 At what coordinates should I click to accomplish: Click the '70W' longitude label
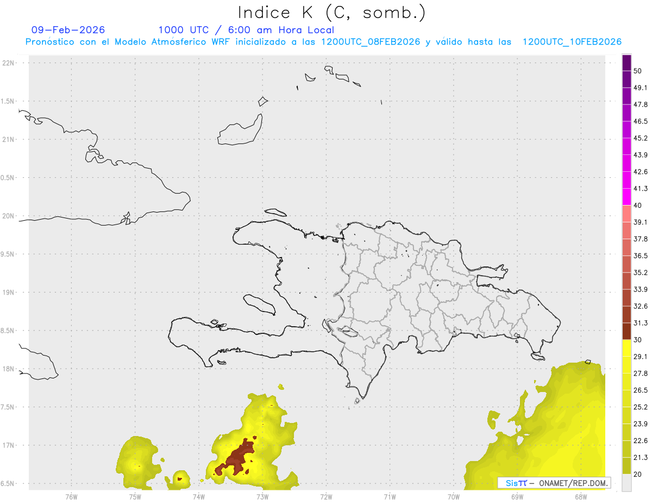point(454,496)
